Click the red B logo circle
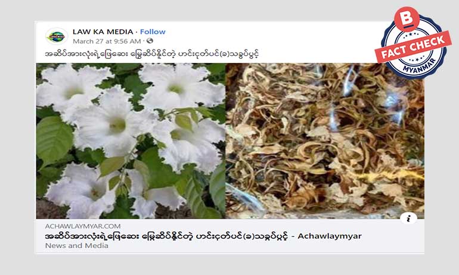 pos(407,18)
